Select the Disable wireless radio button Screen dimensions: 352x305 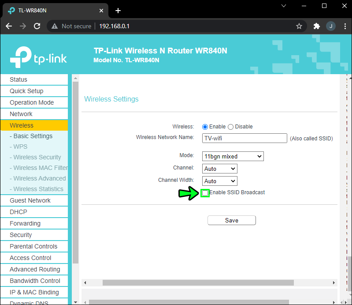click(230, 127)
